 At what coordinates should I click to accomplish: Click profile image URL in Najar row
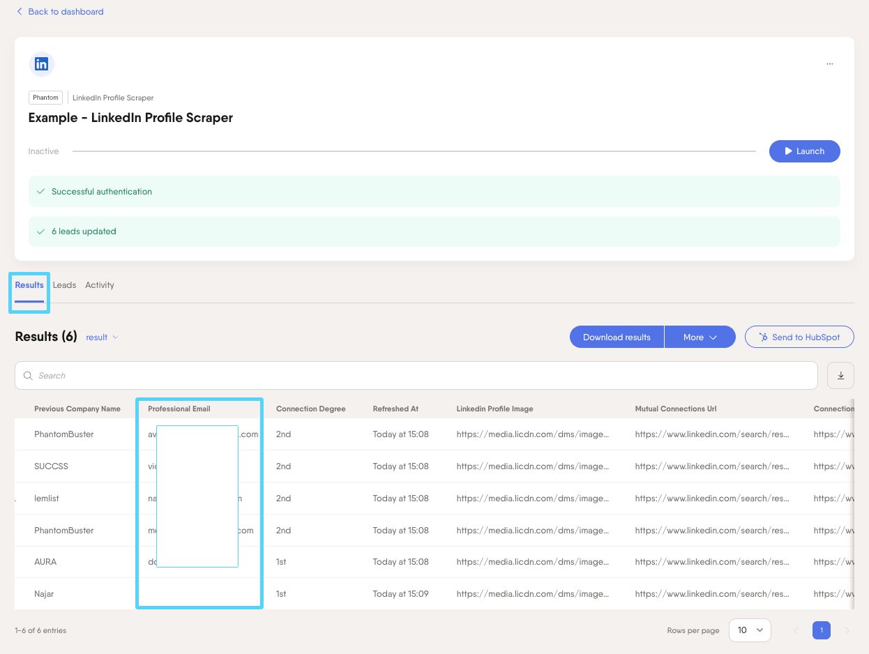coord(533,594)
